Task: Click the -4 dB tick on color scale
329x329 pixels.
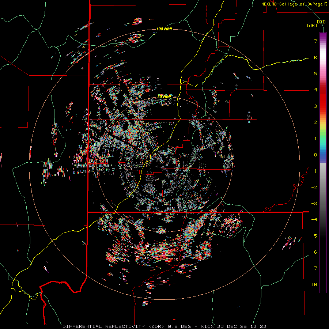Action: (x=314, y=220)
